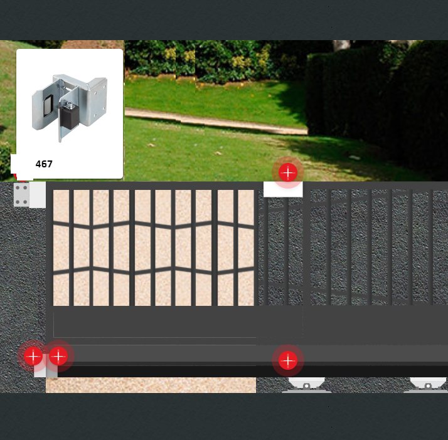
Task: Click the white bracket below the top hotspot
Action: pyautogui.click(x=283, y=189)
